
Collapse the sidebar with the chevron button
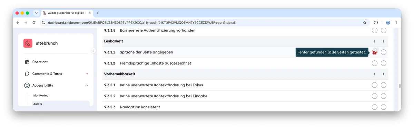93,50
